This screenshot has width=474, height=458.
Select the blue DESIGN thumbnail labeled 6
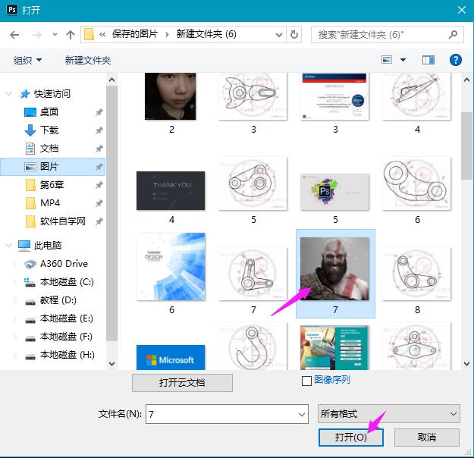171,266
